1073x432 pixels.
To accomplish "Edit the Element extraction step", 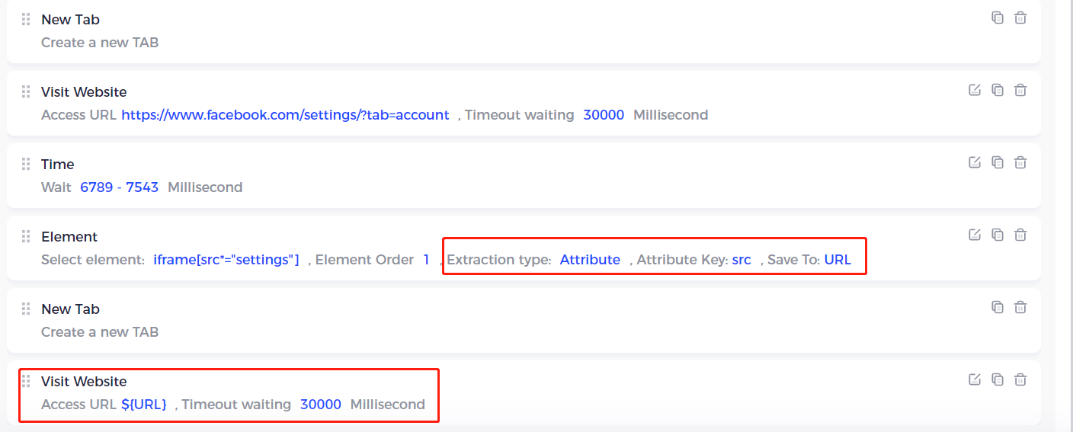I will pos(975,235).
